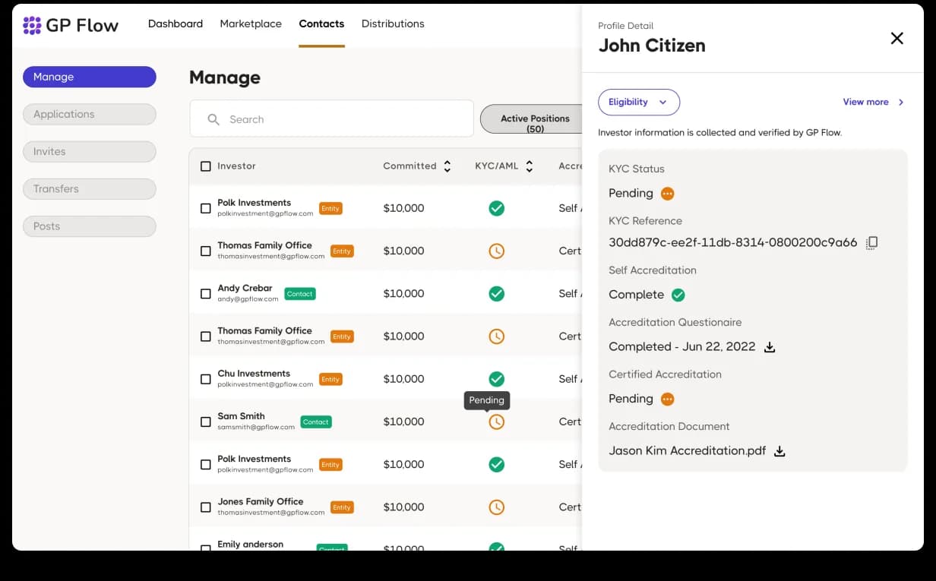936x581 pixels.
Task: Close the John Citizen profile panel
Action: pos(896,38)
